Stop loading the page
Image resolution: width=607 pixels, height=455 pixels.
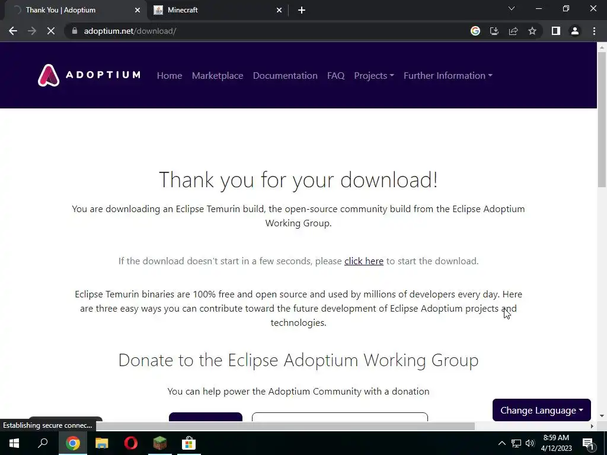[51, 31]
